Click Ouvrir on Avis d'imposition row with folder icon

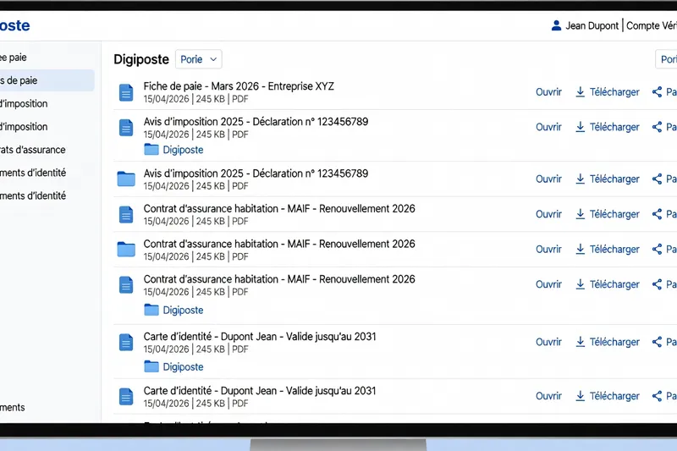click(548, 179)
